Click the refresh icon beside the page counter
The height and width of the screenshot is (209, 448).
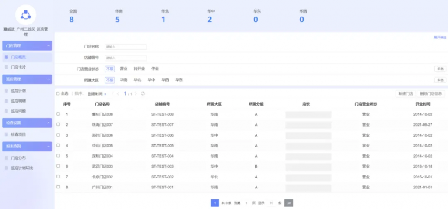click(143, 93)
